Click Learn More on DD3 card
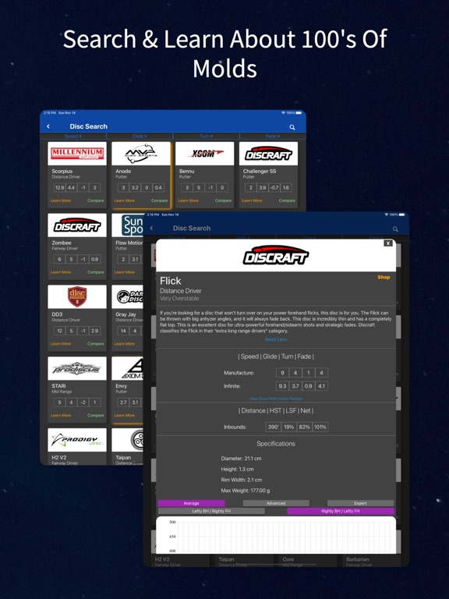This screenshot has width=449, height=599. tap(61, 344)
